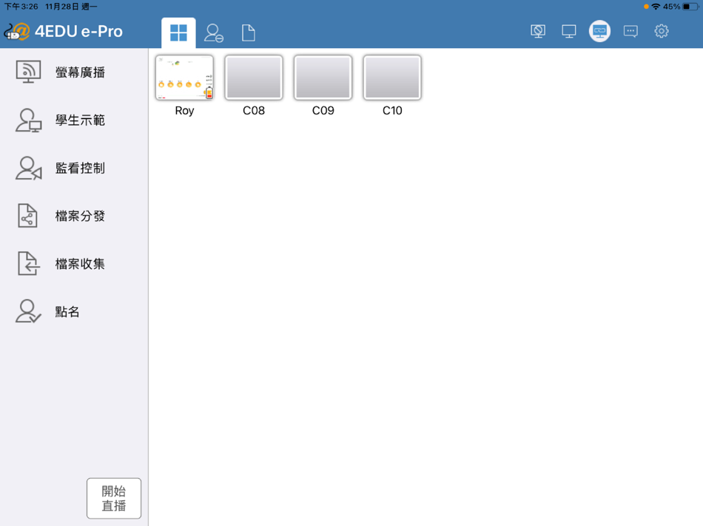Select Roy's screen thumbnail

coord(184,78)
